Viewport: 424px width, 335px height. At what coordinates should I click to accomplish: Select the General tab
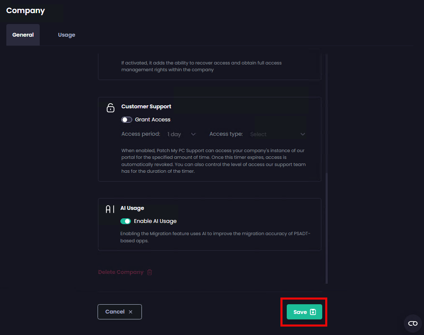coord(23,35)
